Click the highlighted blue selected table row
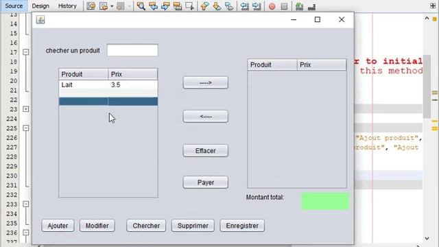Screen dimensions: 439x247 tap(108, 102)
